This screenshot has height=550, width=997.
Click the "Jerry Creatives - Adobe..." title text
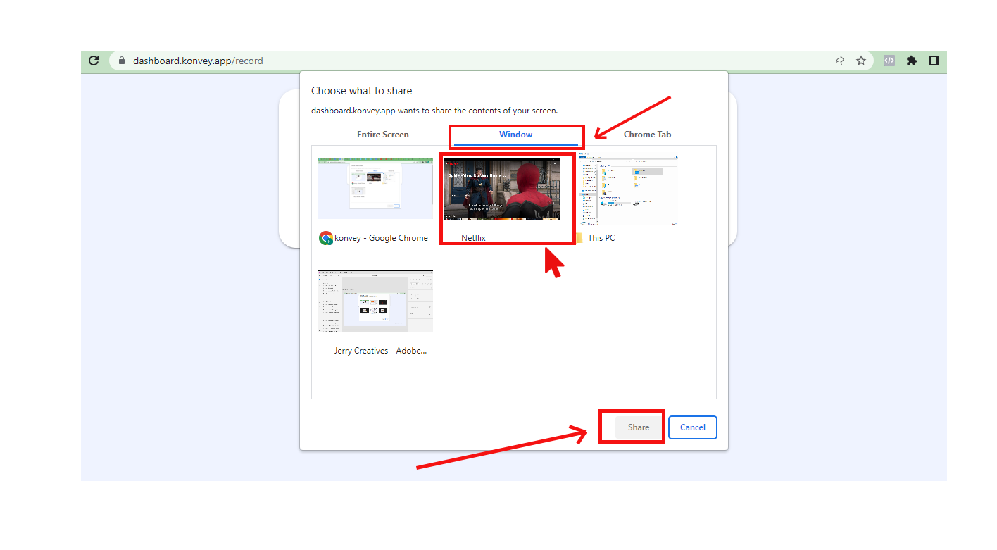pos(380,351)
